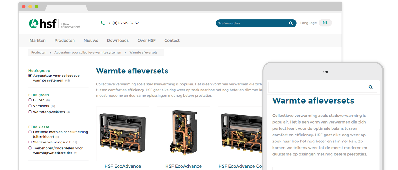
Task: Uncheck Apparatuur voor collectieve warmte systemen filter
Action: [30, 76]
